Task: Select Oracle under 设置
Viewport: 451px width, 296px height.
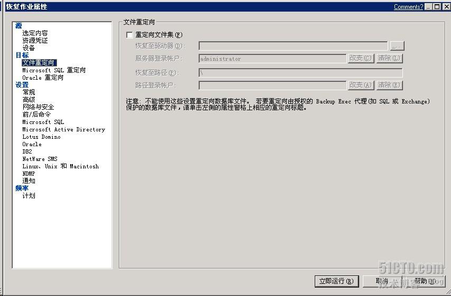Action: point(32,144)
